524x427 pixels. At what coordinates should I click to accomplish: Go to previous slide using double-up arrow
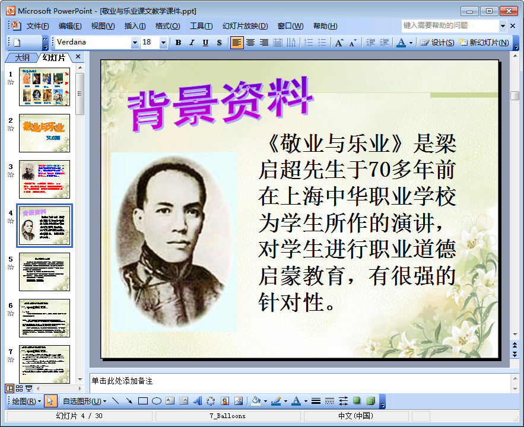pyautogui.click(x=515, y=345)
